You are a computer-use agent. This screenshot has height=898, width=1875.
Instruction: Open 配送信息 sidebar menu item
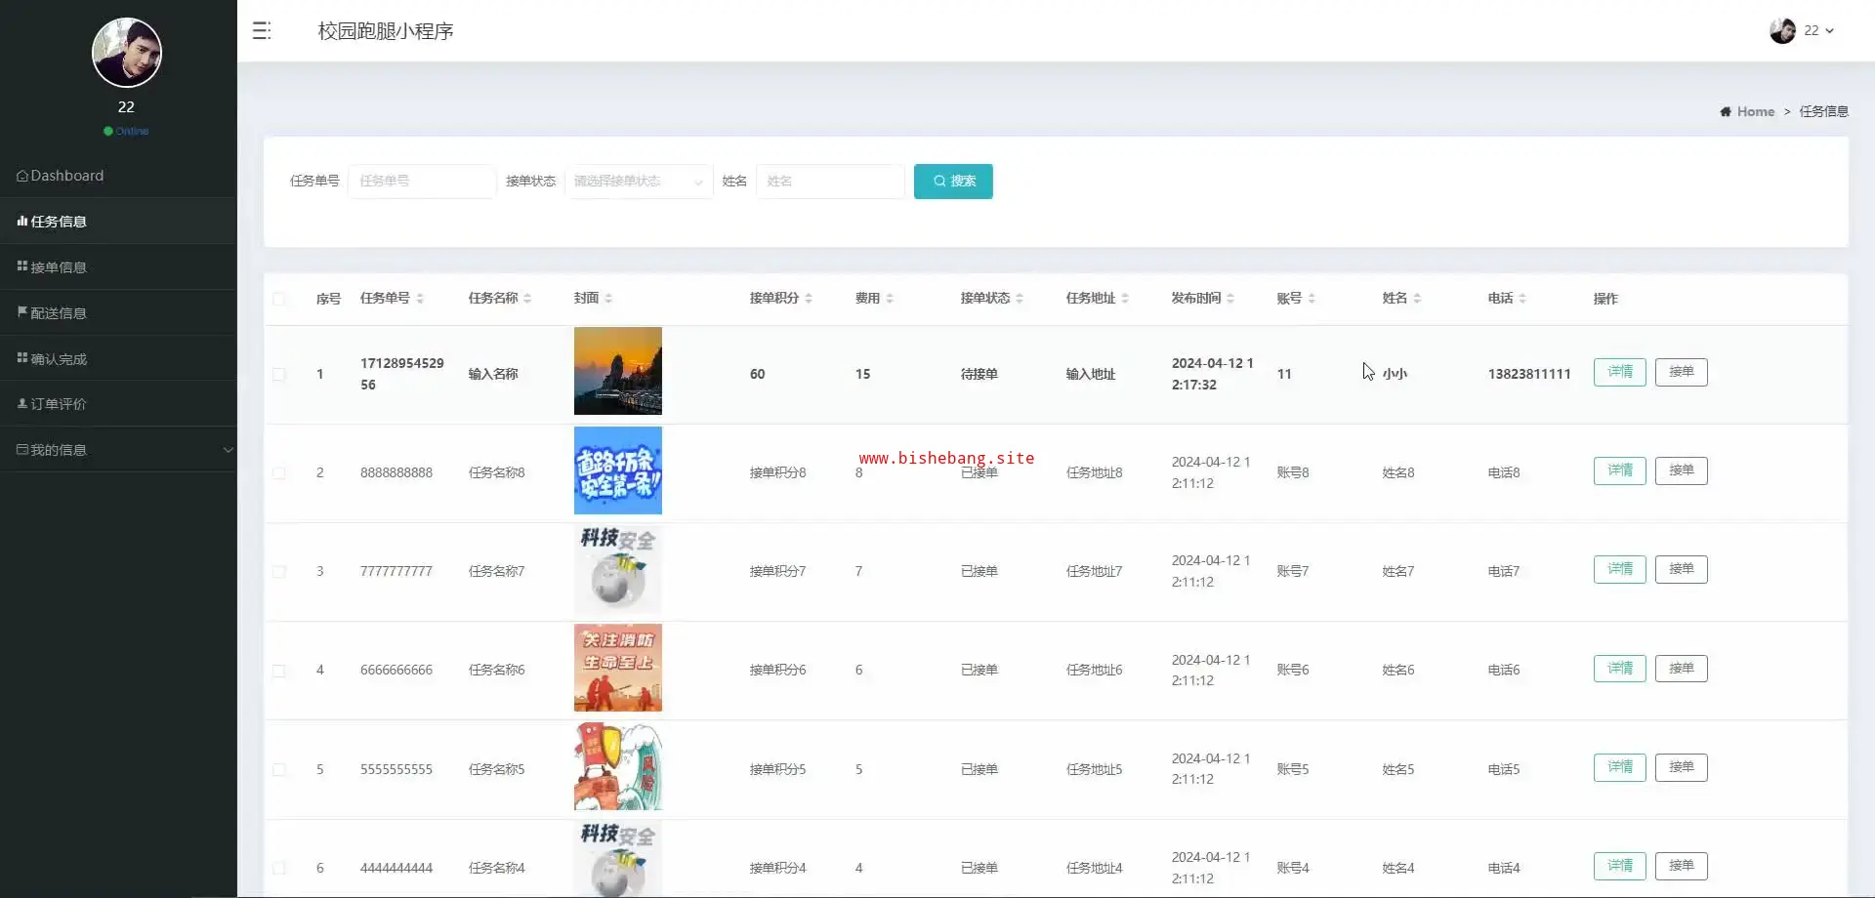[59, 313]
